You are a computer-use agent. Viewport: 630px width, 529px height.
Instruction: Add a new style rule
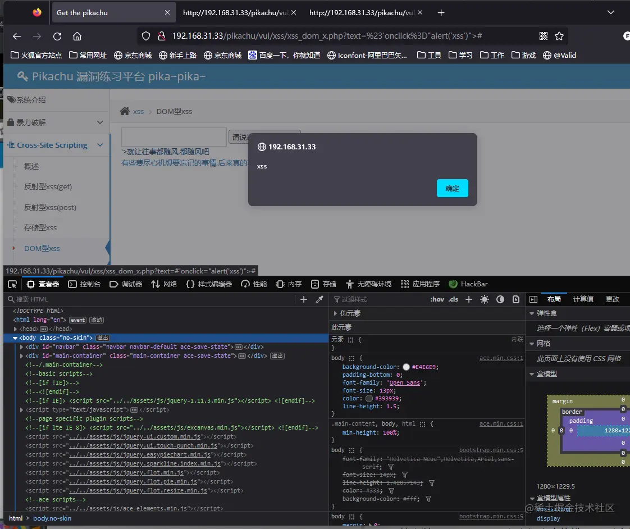coord(468,299)
